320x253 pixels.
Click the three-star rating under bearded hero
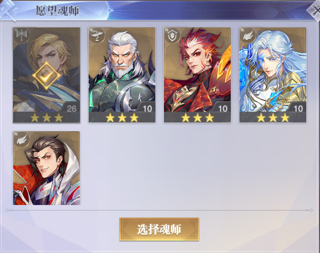pos(122,118)
